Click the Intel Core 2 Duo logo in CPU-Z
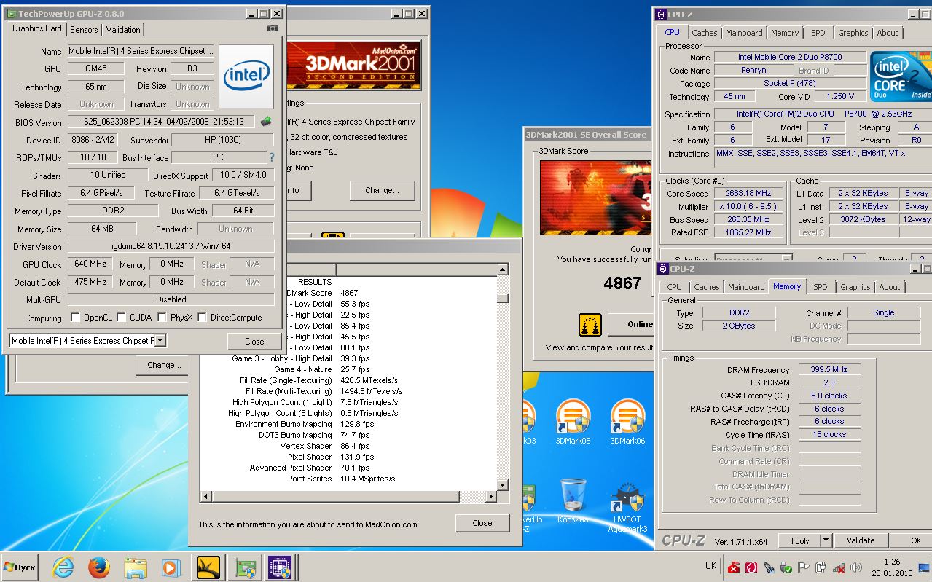932x582 pixels. pyautogui.click(x=901, y=77)
